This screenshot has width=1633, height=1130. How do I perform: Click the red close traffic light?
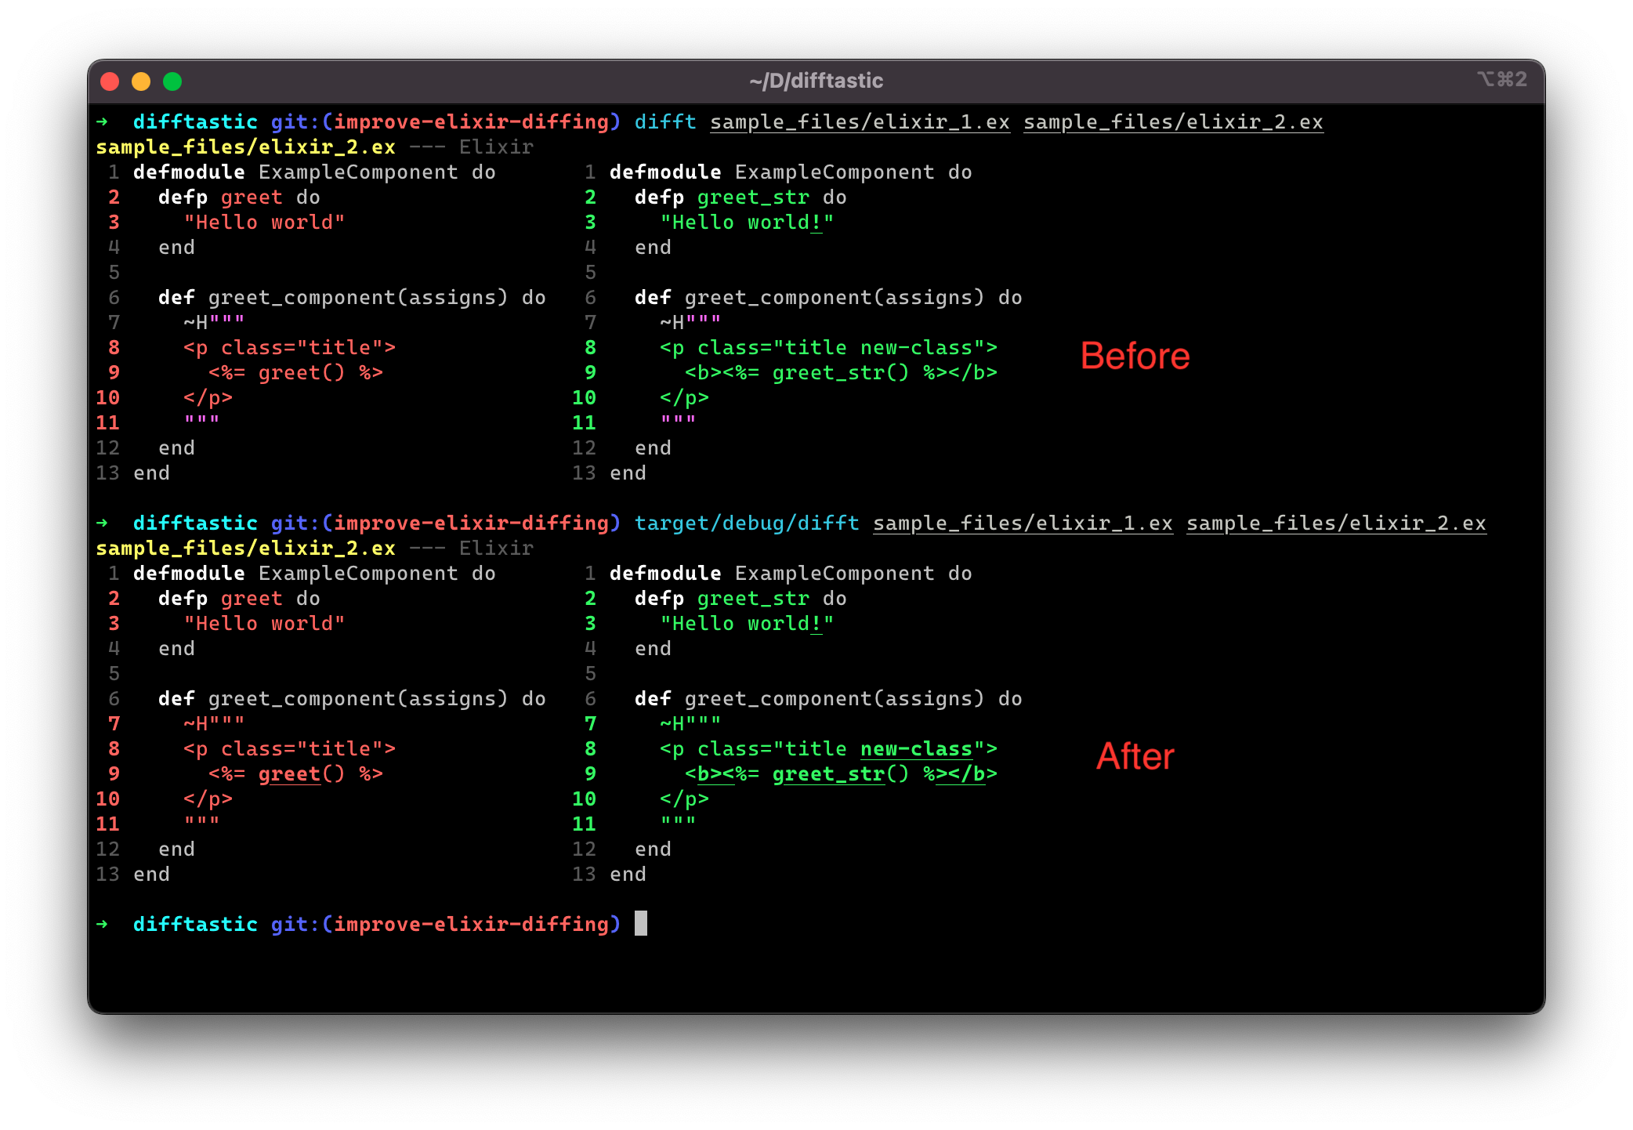tap(110, 81)
